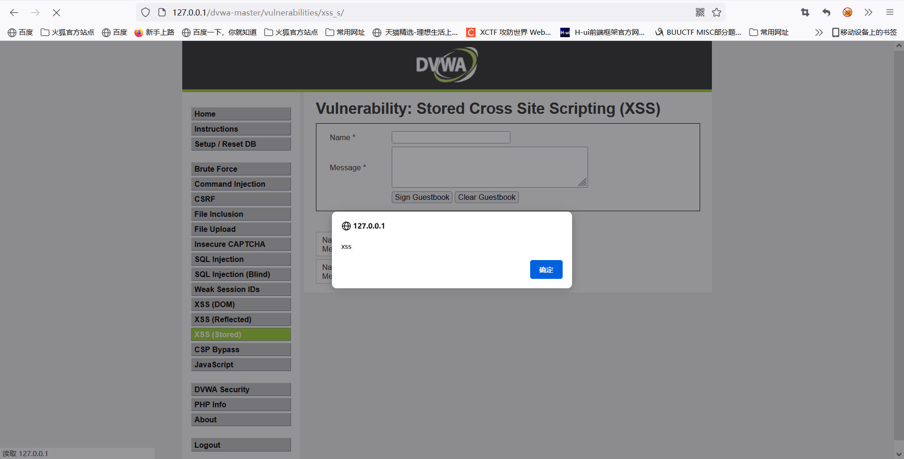904x459 pixels.
Task: Click the QR code icon in address bar
Action: [700, 13]
